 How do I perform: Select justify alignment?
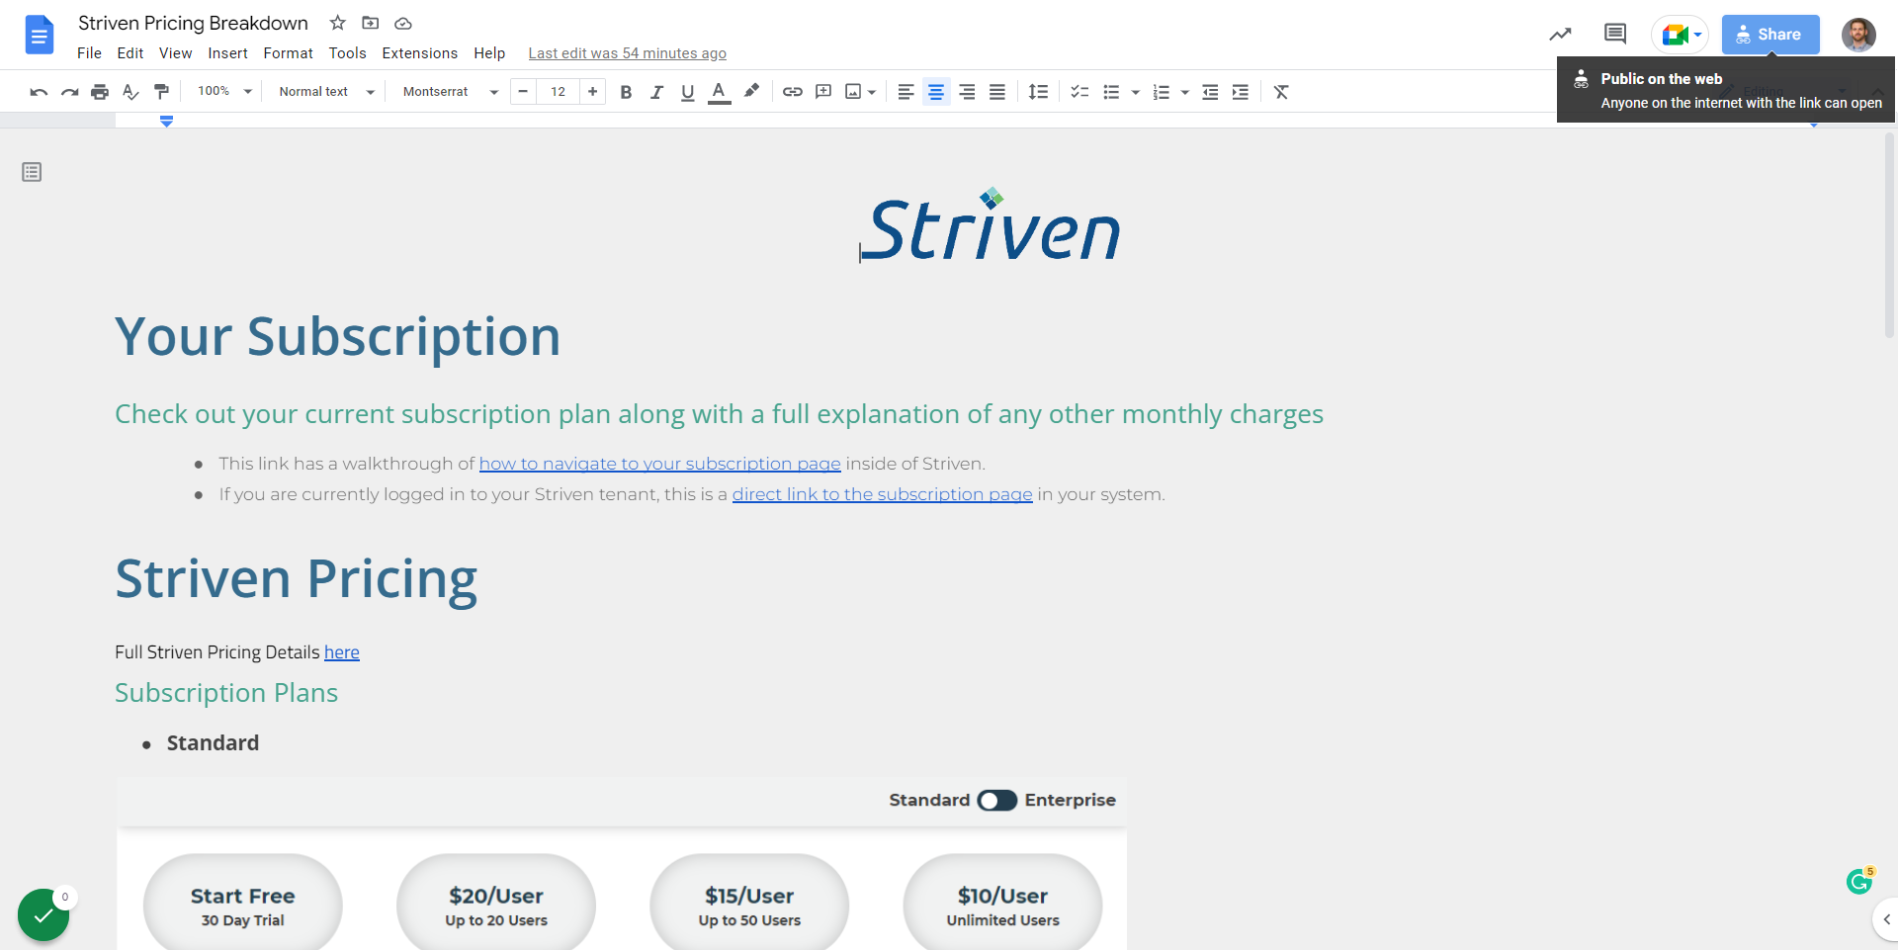coord(997,92)
